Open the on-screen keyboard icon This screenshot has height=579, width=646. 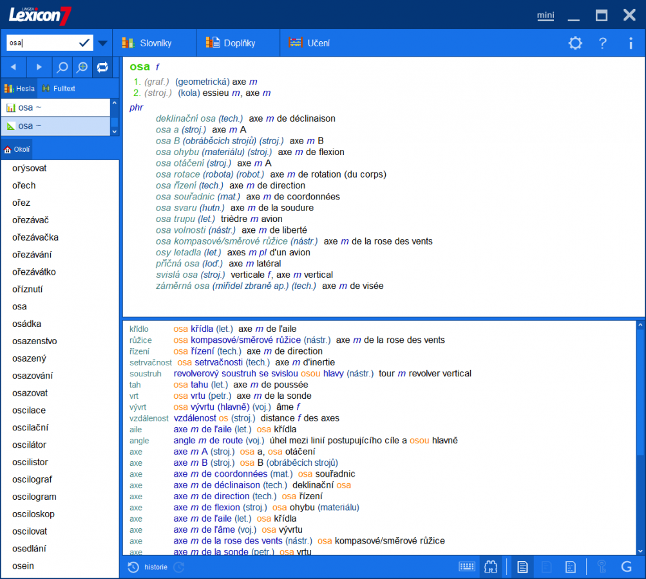tap(466, 567)
